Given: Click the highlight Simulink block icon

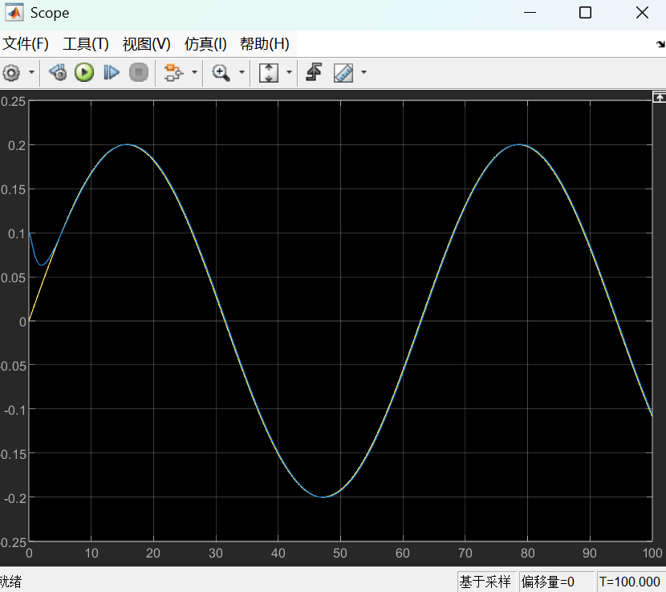Looking at the screenshot, I should pos(173,73).
